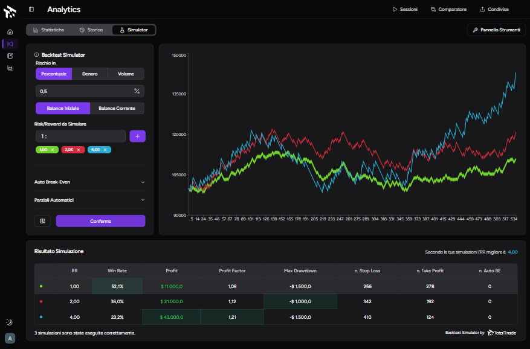Click the n. Auto BE column header

(x=490, y=271)
